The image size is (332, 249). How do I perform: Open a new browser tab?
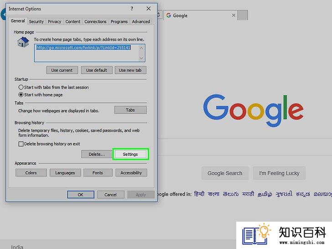243,15
